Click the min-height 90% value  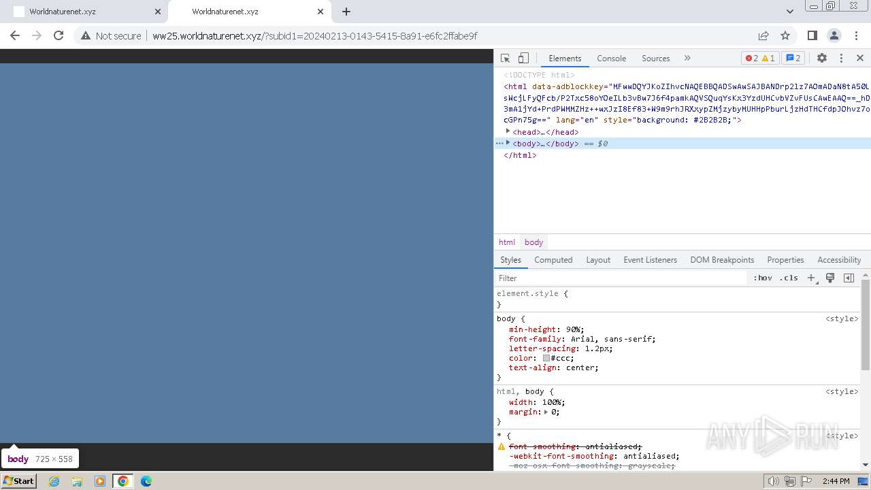tap(575, 329)
